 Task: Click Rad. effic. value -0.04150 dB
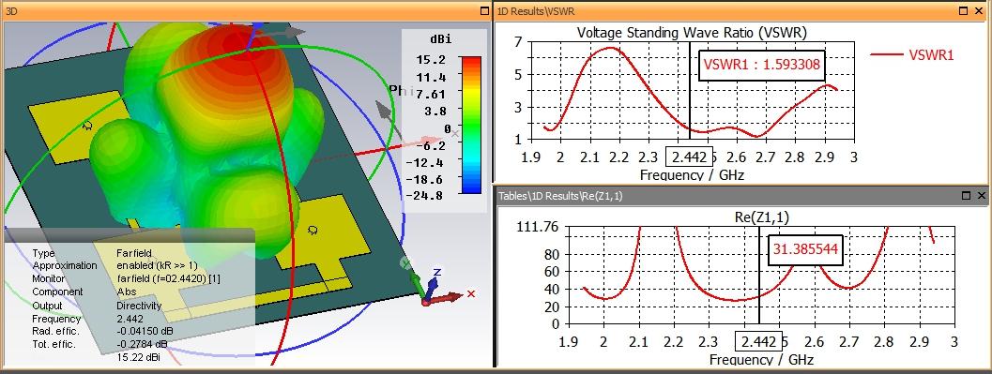tap(145, 331)
